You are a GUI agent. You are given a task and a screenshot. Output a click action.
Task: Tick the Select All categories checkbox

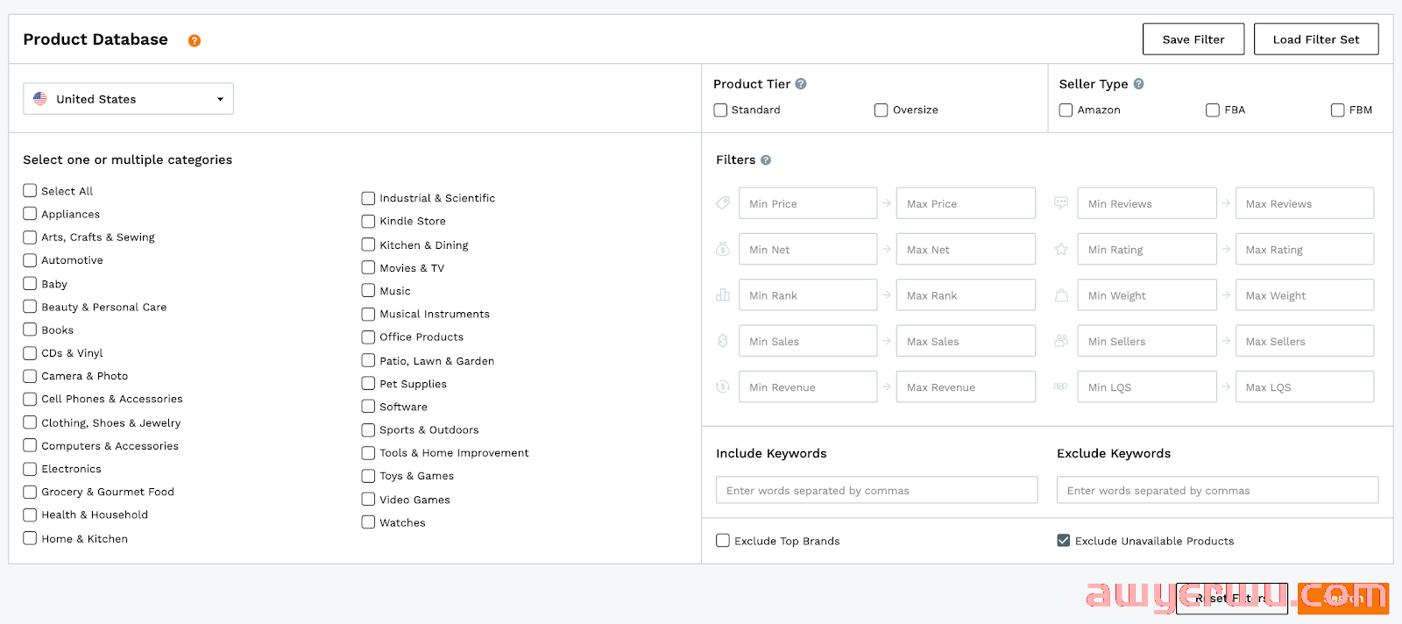coord(30,190)
